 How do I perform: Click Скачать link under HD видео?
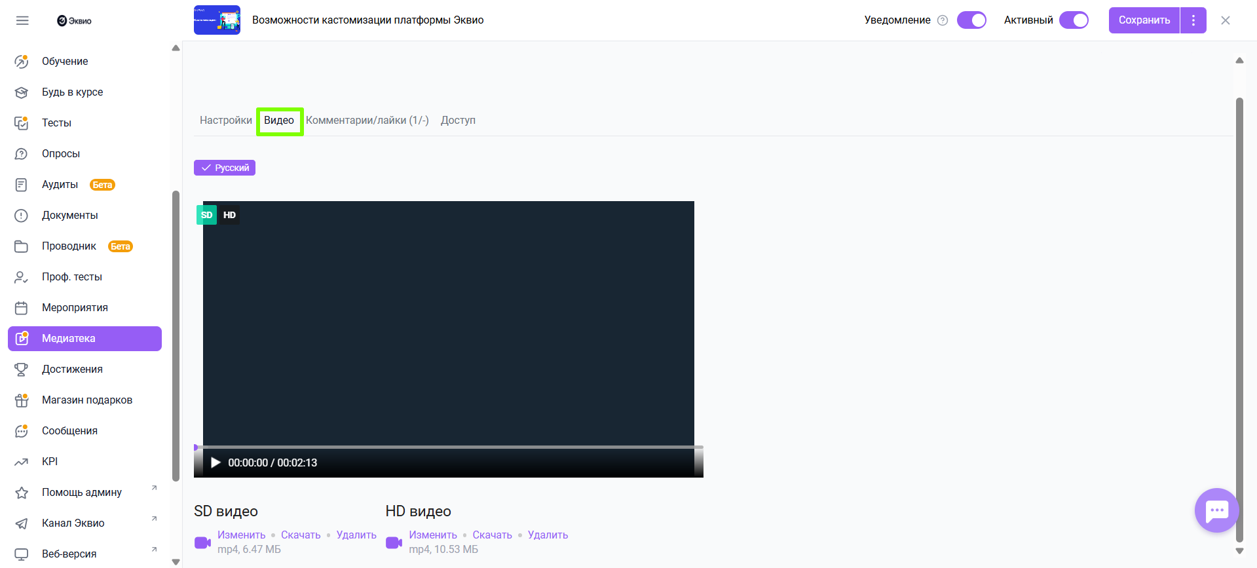(492, 535)
